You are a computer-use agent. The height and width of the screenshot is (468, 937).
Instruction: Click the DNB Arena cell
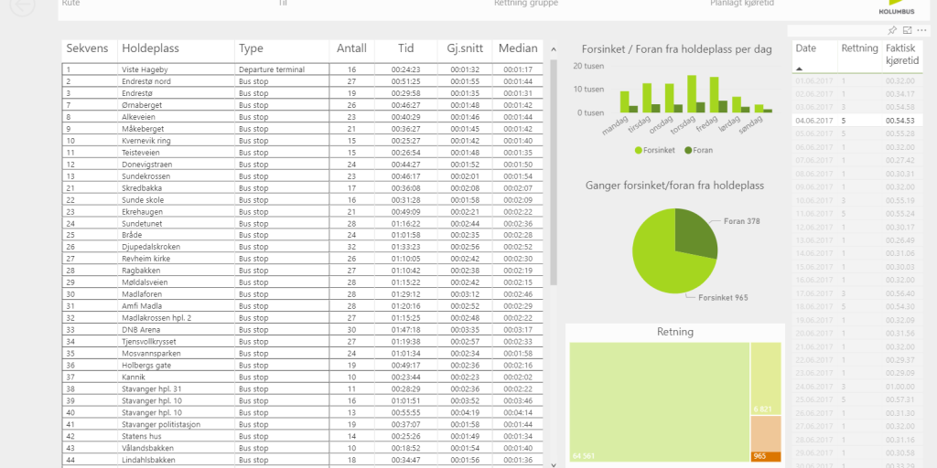(177, 329)
